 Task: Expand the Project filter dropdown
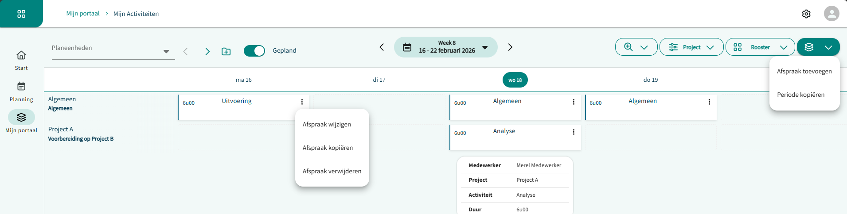pos(691,47)
